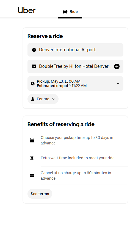Screen dimensions: 130x242
Task: Click the car icon in Ride tab
Action: [x=65, y=12]
